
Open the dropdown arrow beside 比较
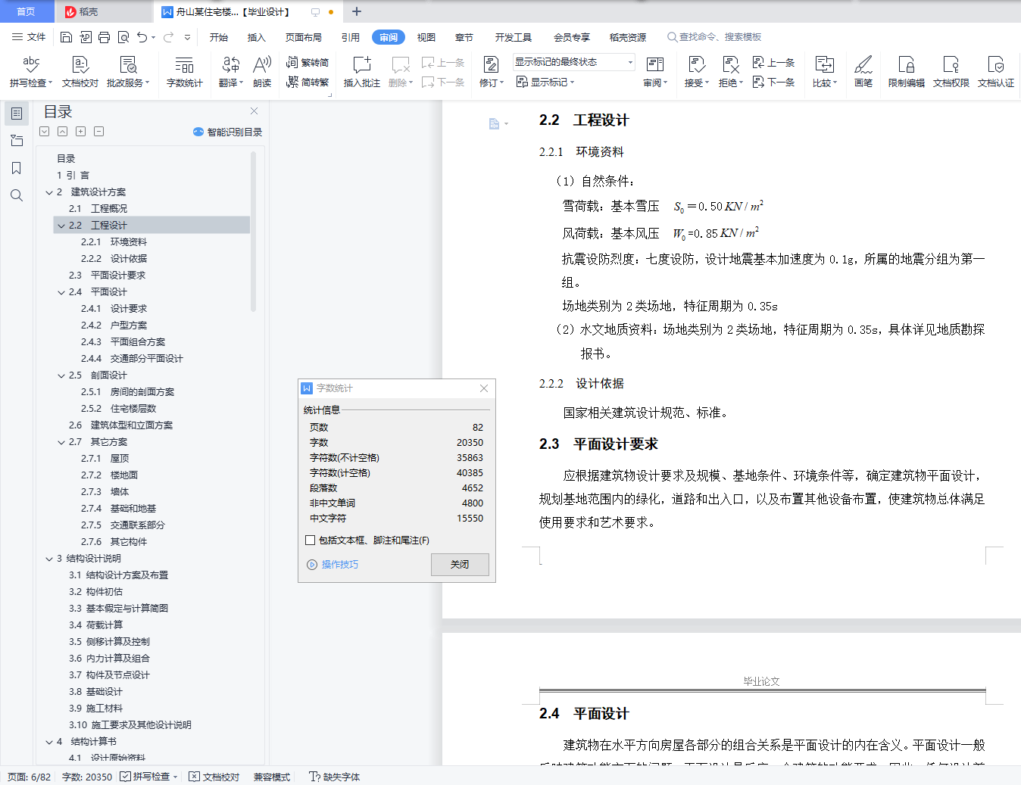835,83
